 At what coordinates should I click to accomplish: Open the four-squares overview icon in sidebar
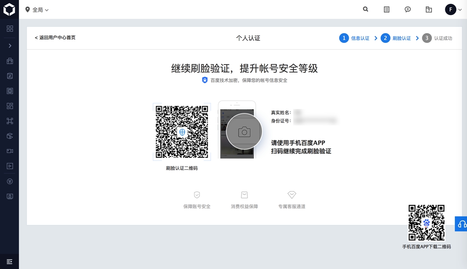coord(10,29)
